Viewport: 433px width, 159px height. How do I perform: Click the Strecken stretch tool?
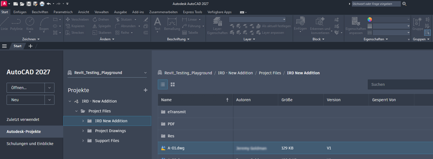(75, 33)
